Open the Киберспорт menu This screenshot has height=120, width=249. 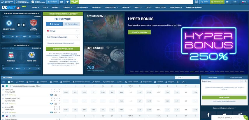(x=111, y=7)
